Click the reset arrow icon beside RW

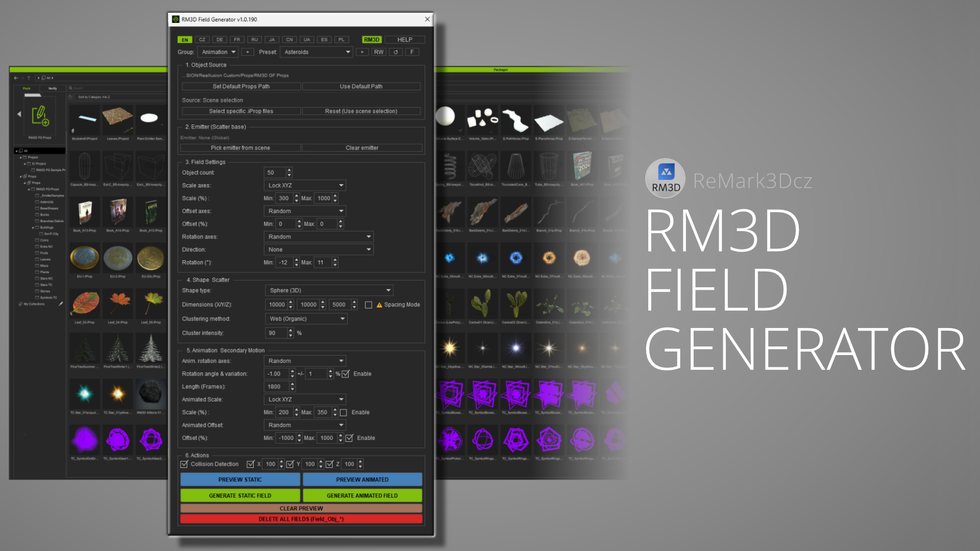(396, 52)
